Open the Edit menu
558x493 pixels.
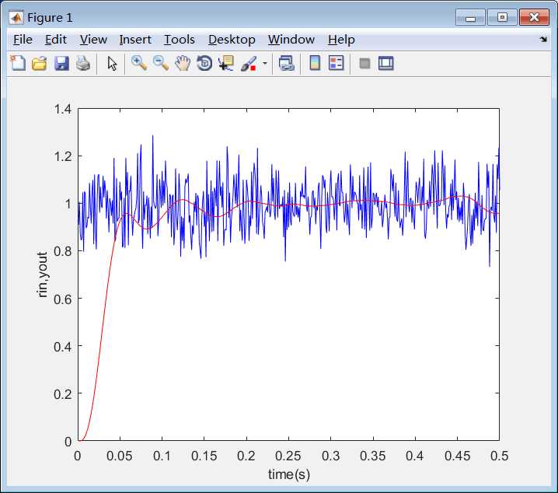click(x=56, y=40)
